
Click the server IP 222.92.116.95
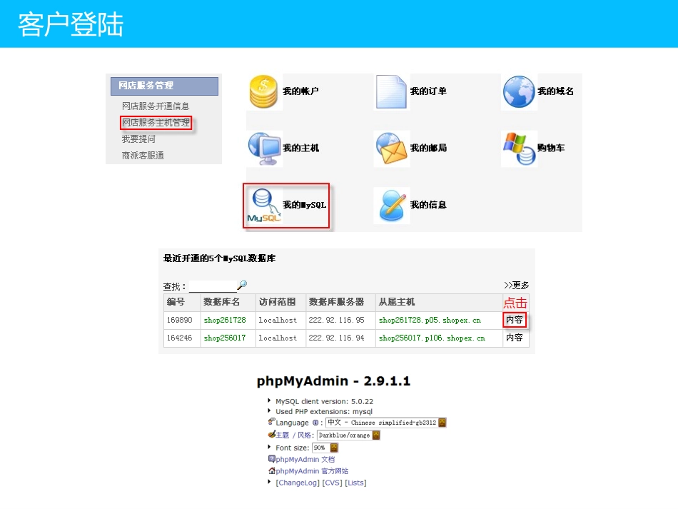pyautogui.click(x=336, y=320)
